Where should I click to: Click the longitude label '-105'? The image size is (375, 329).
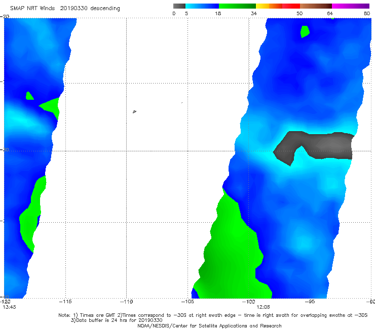point(188,302)
